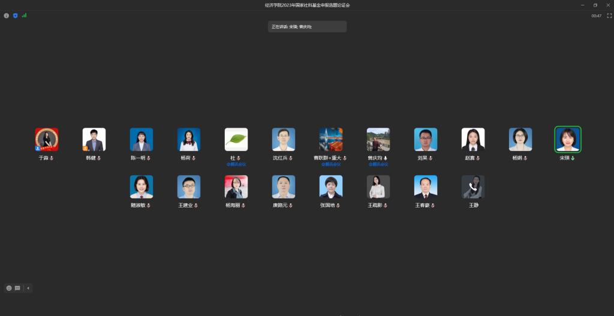This screenshot has height=316, width=614.
Task: Expand the collapsed toolbar arrow at bottom-left
Action: click(x=28, y=288)
